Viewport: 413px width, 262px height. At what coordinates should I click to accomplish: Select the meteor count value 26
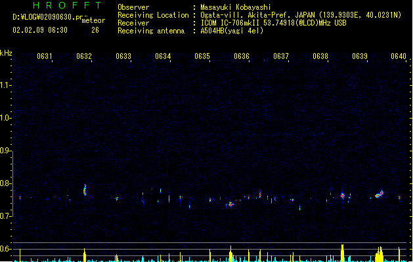tap(95, 30)
